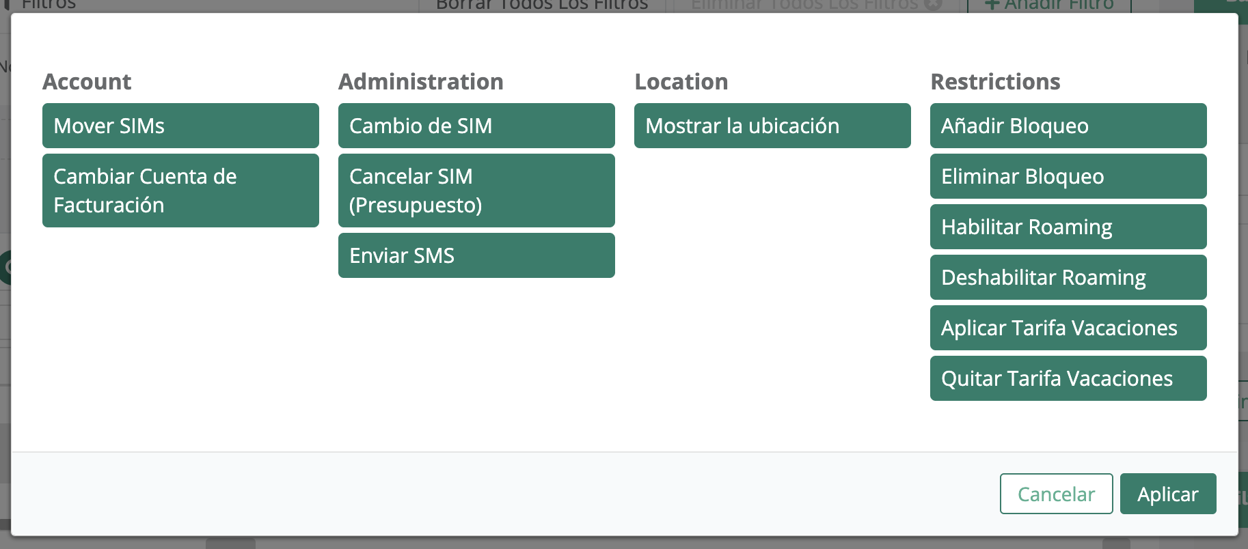Viewport: 1248px width, 549px height.
Task: Click the Administration section heading
Action: (x=421, y=82)
